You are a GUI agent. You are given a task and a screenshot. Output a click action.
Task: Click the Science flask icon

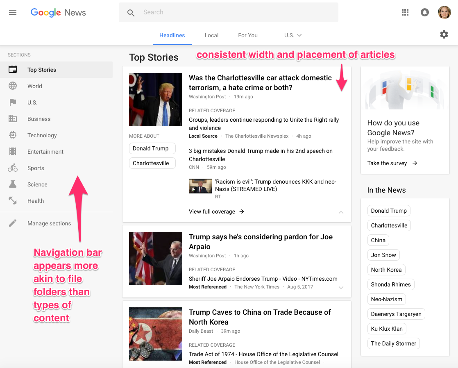pyautogui.click(x=13, y=184)
